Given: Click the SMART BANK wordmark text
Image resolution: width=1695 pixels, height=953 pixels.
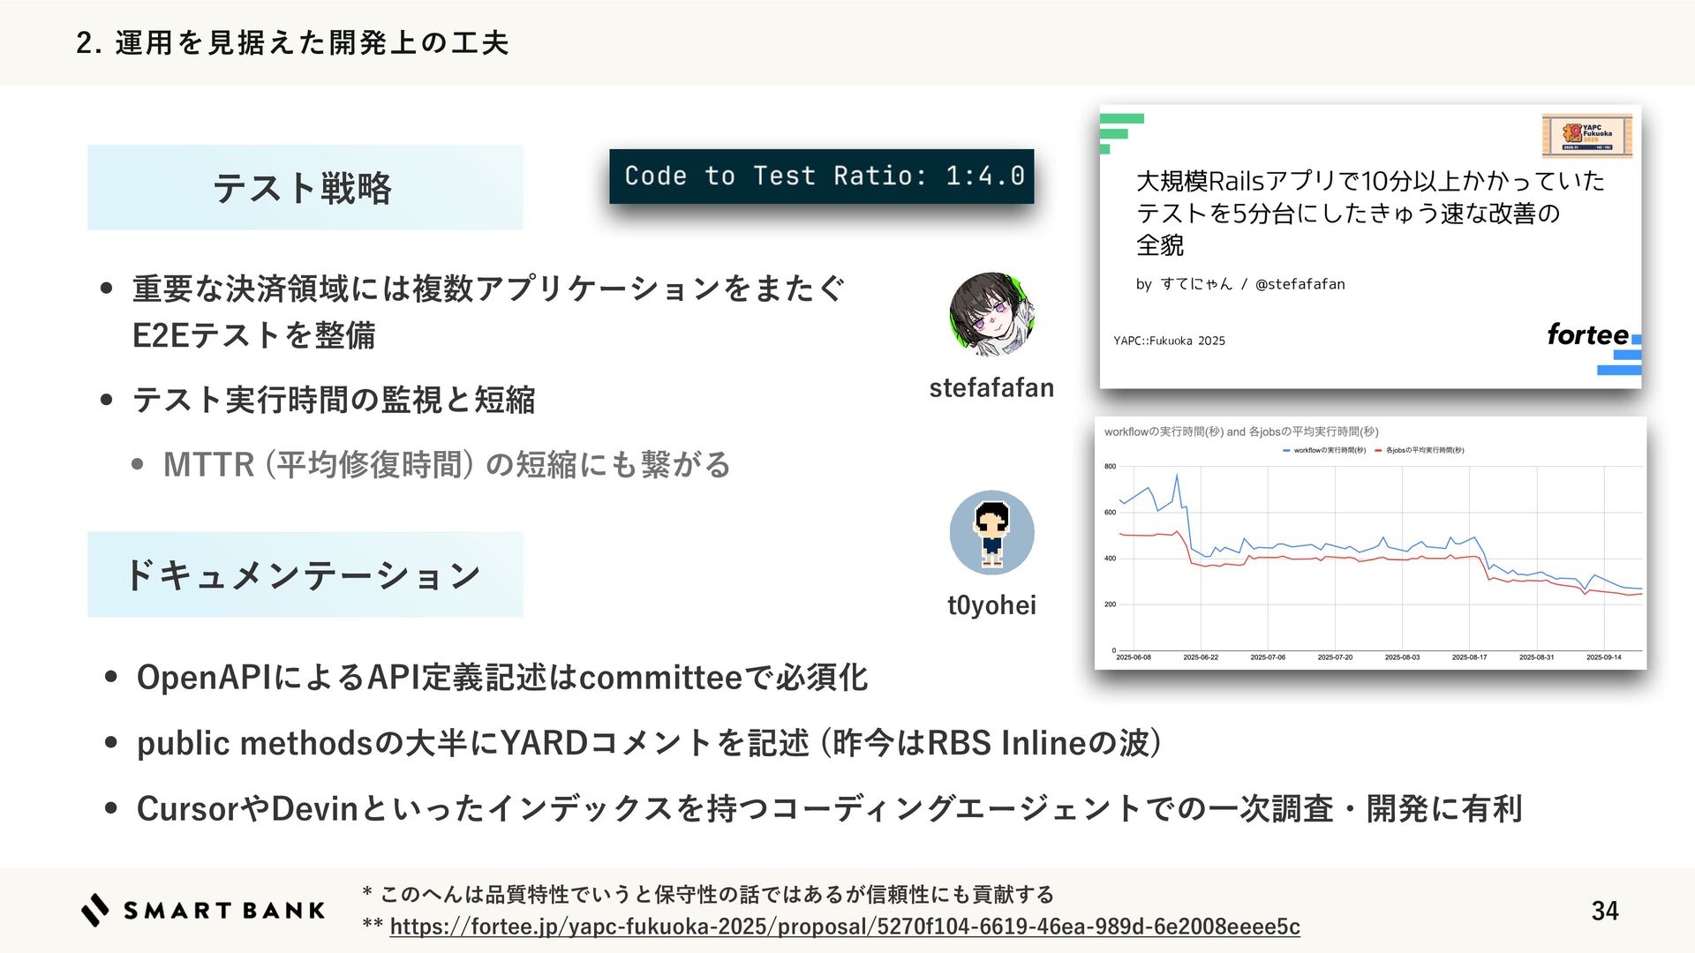Looking at the screenshot, I should click(224, 911).
